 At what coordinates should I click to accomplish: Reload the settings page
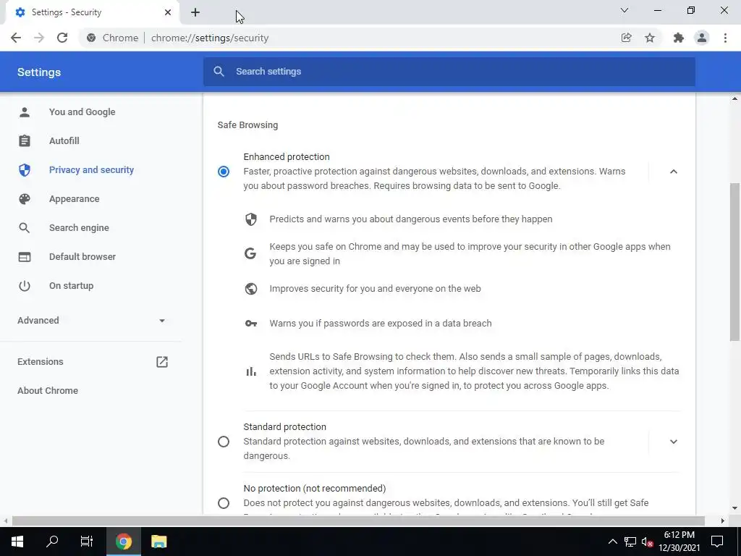point(62,38)
